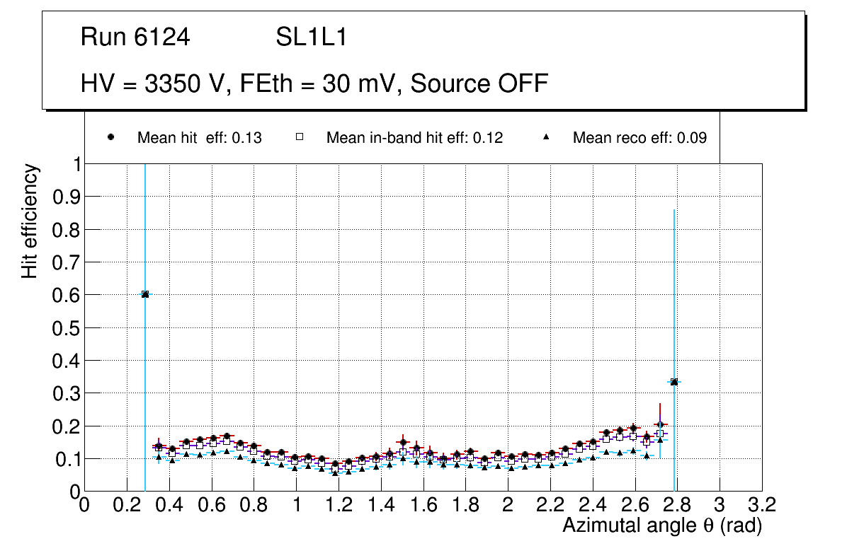The width and height of the screenshot is (847, 546).
Task: Click the 'Azimutal angle θ (rad)' x-axis title
Action: point(661,526)
